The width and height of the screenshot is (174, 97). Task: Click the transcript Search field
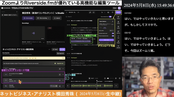point(82,17)
